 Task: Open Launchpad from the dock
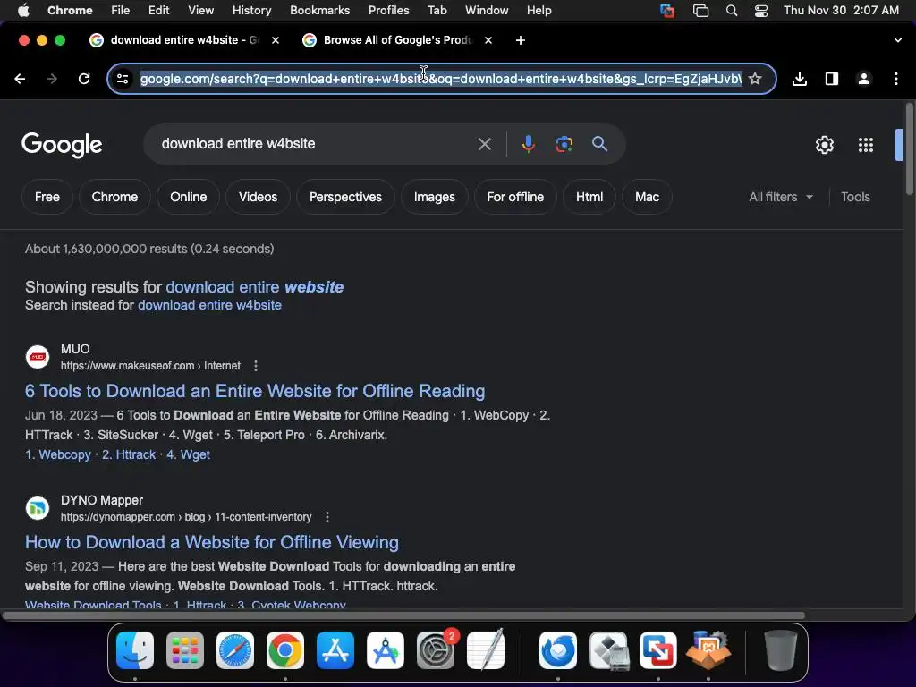click(185, 650)
